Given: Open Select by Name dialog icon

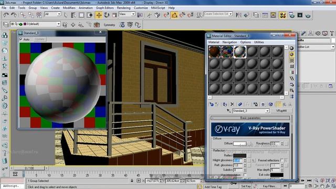Looking at the screenshot, I should coord(73,15).
